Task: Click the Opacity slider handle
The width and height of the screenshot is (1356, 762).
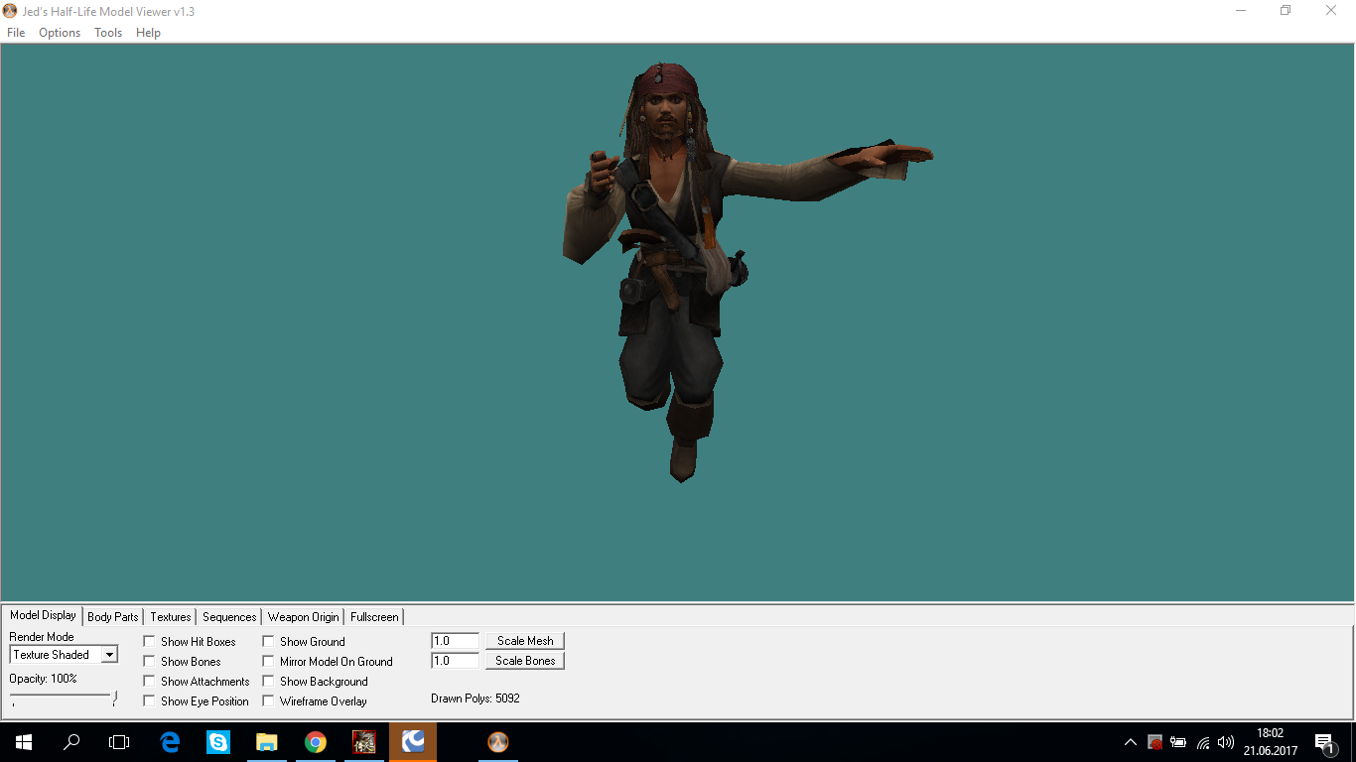Action: click(115, 698)
